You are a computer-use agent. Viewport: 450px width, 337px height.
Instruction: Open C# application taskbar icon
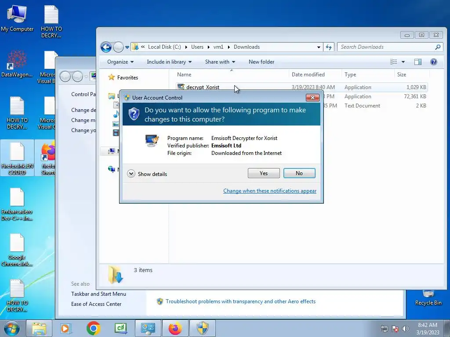pos(120,328)
